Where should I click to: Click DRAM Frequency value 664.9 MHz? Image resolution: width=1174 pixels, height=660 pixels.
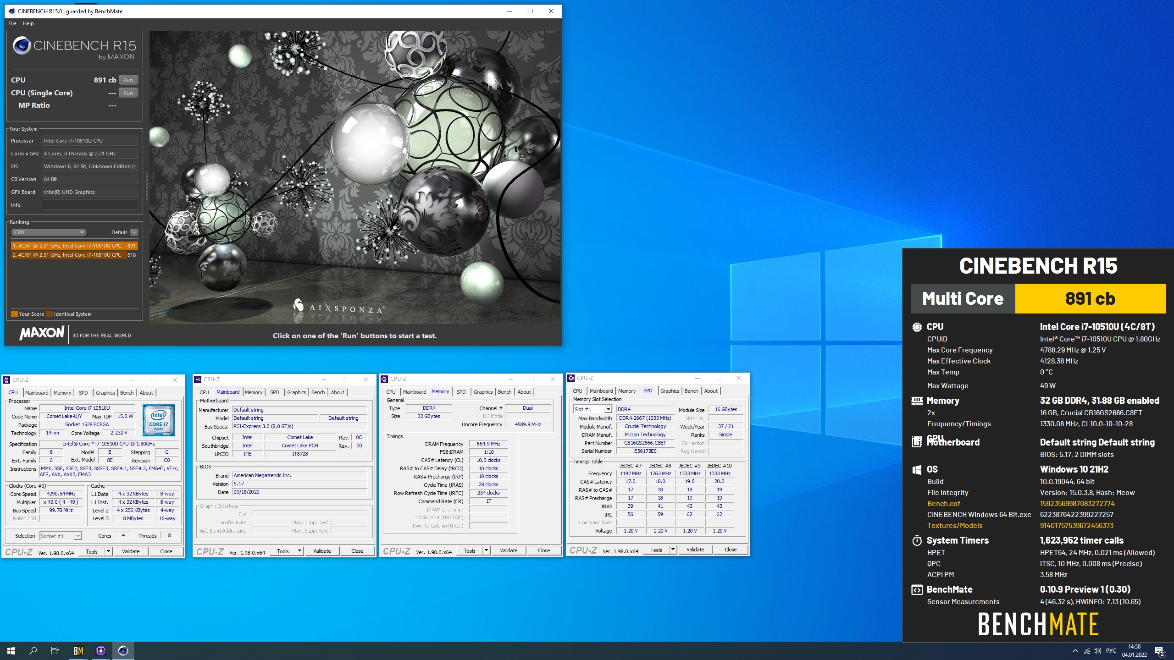[x=488, y=444]
